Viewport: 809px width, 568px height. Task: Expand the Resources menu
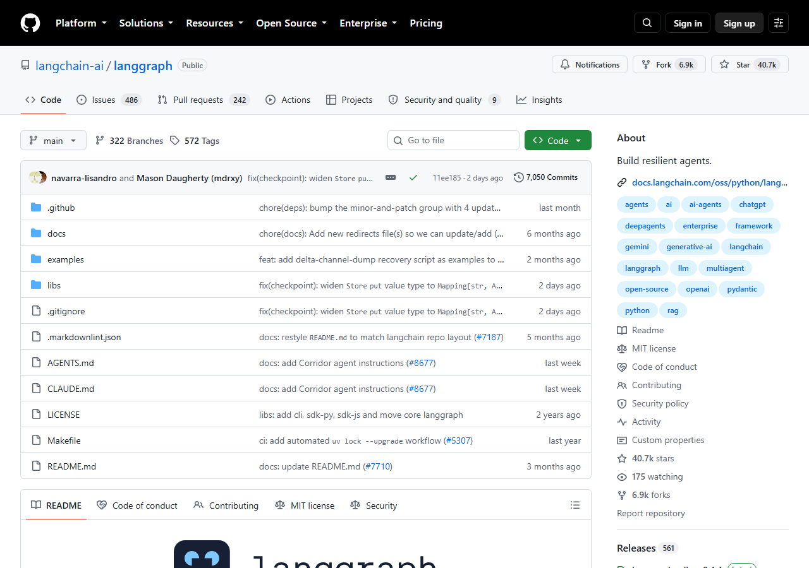pyautogui.click(x=214, y=23)
